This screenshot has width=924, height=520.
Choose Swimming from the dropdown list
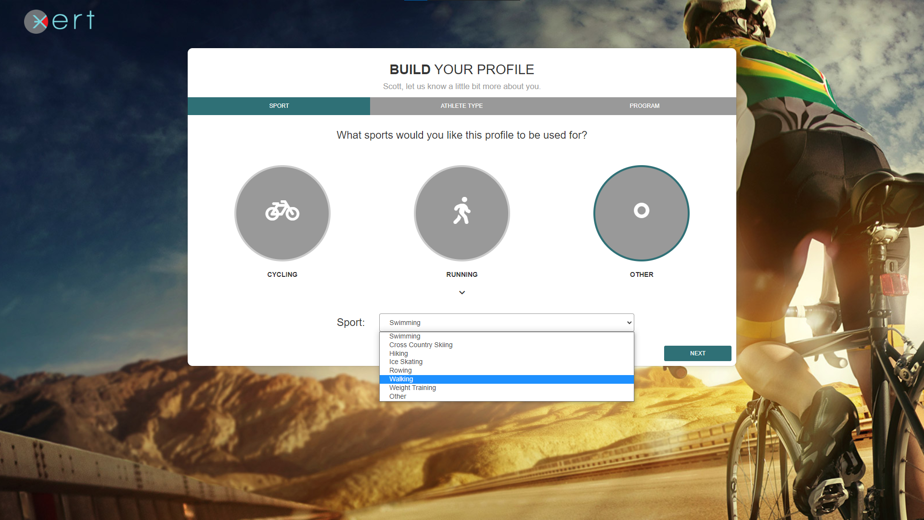(x=405, y=336)
